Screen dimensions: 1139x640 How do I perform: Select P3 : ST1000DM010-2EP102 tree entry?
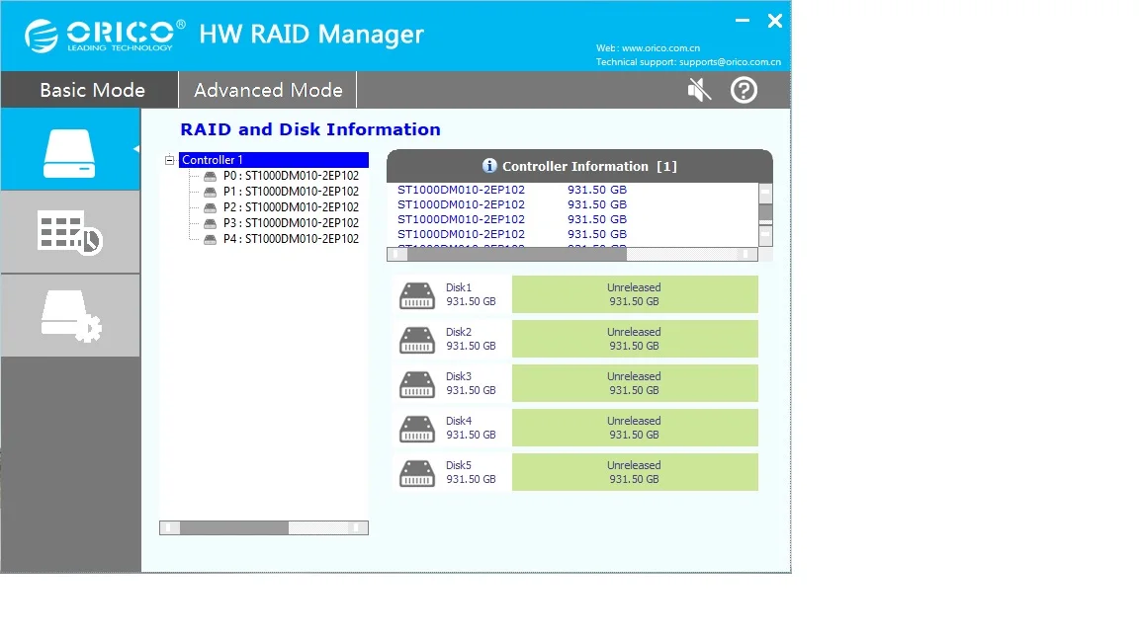(x=291, y=223)
